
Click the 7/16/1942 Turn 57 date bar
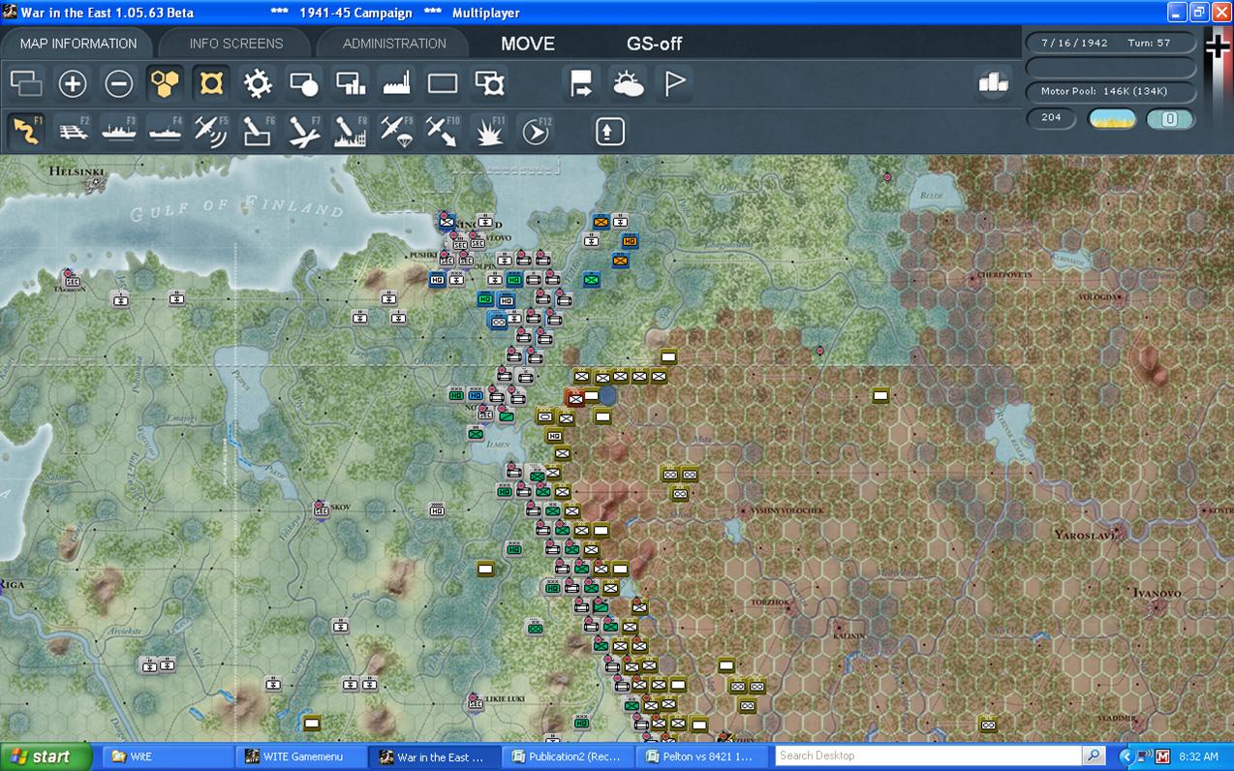[x=1110, y=44]
